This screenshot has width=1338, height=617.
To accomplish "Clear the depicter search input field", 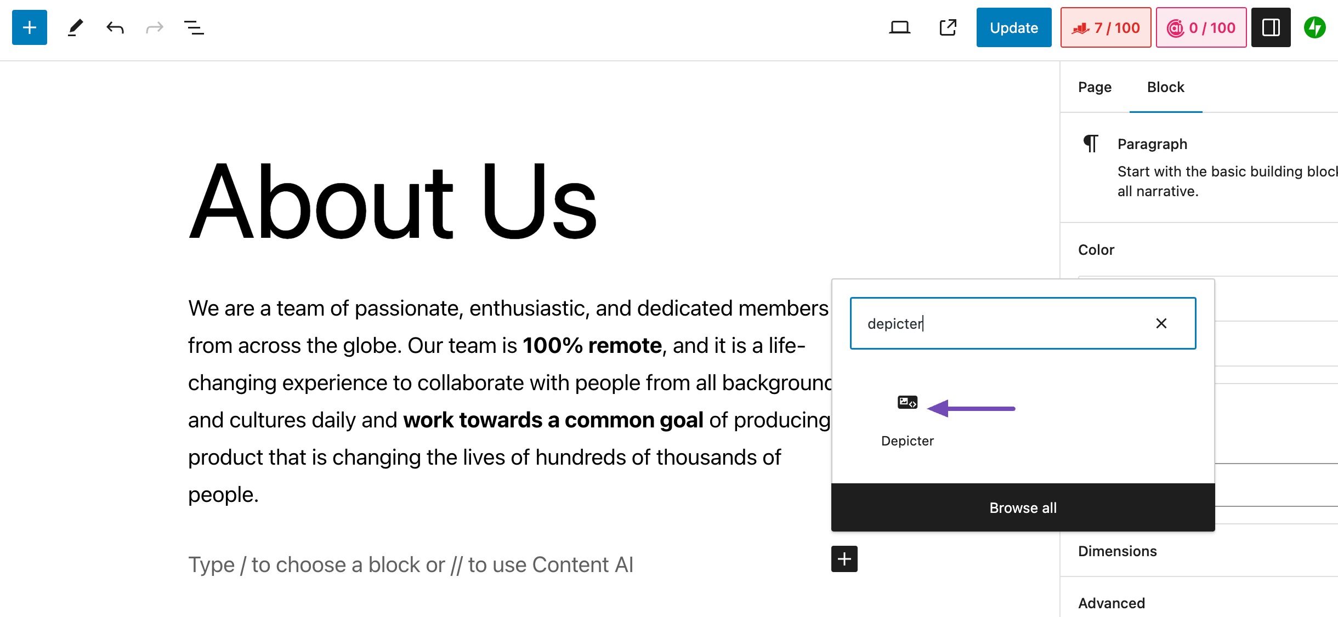I will pos(1161,322).
